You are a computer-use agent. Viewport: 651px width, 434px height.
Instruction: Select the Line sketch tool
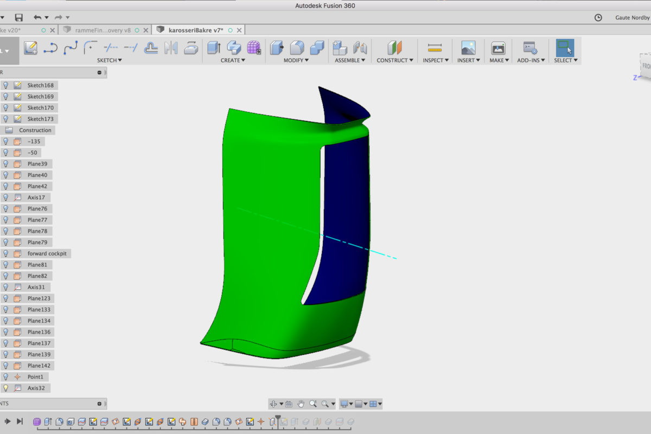(x=50, y=48)
